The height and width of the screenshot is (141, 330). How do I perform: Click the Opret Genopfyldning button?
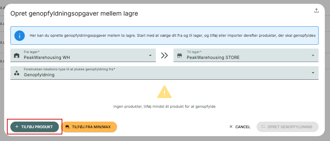point(287,127)
